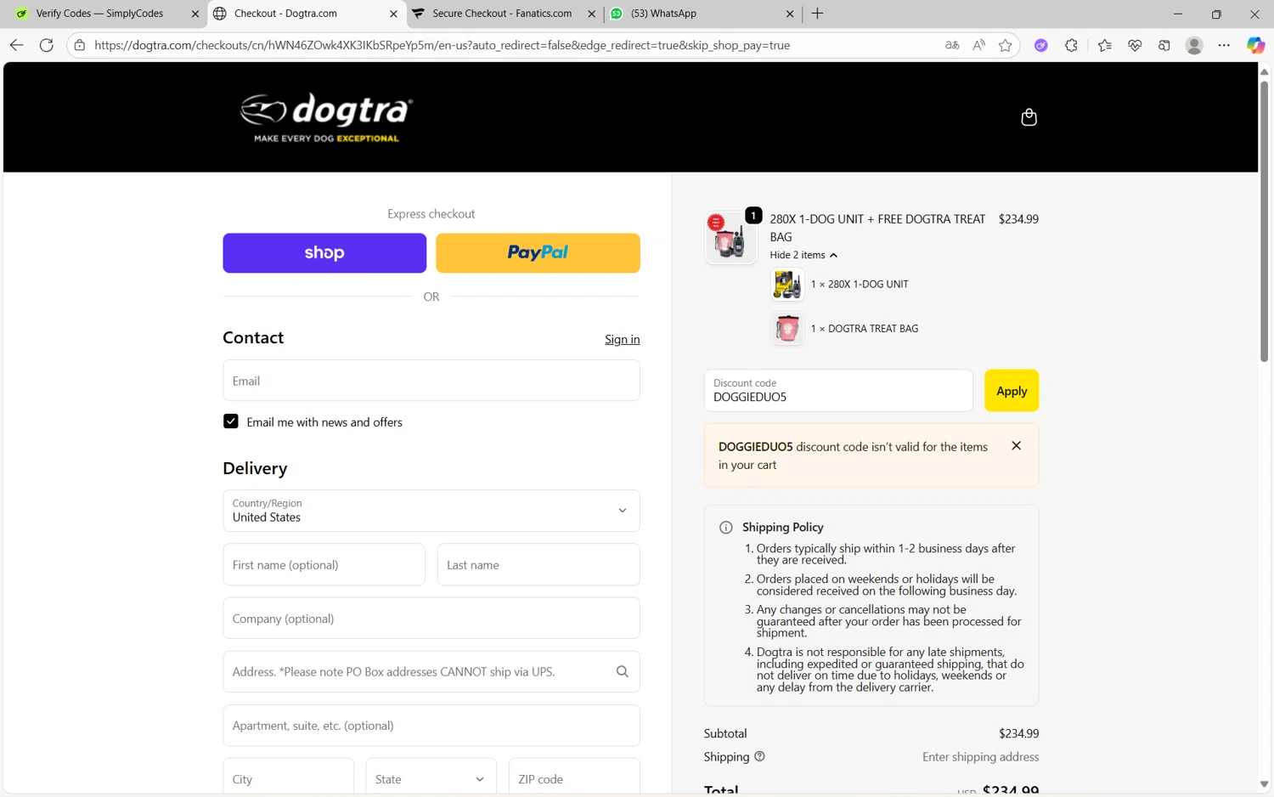Open the browser Extensions puzzle icon

coord(1071,45)
